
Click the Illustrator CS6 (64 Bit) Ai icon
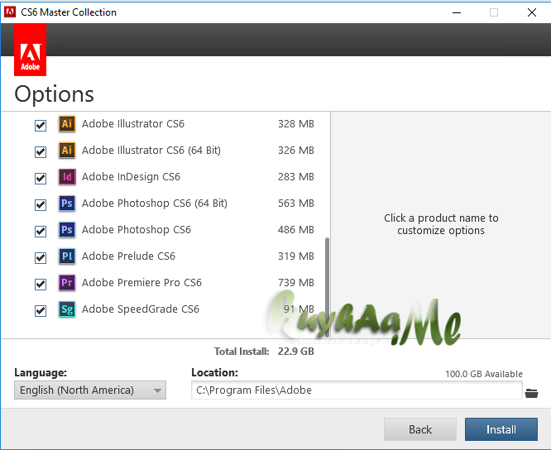tap(67, 151)
